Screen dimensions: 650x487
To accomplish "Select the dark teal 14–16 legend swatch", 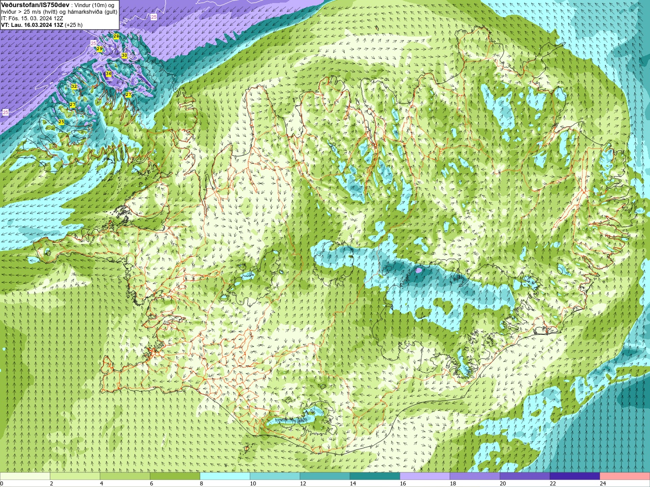I will 375,476.
